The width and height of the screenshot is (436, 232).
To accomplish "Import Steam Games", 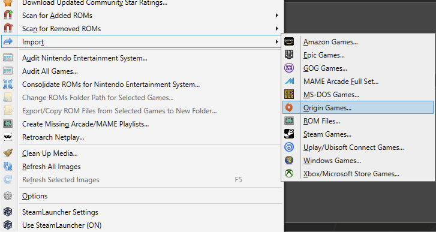I will 327,134.
